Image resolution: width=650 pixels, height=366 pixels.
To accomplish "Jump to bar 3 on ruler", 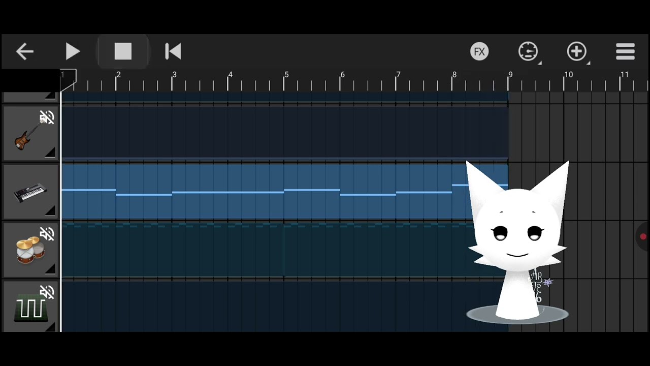I will [x=174, y=75].
